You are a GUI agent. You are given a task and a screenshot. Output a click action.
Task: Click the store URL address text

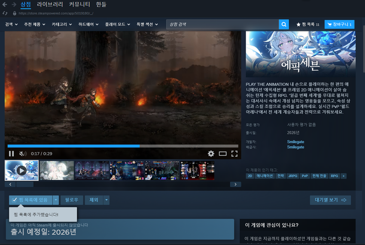[x=56, y=13]
